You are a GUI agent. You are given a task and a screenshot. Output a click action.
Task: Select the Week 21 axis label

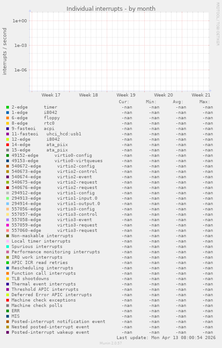click(201, 95)
